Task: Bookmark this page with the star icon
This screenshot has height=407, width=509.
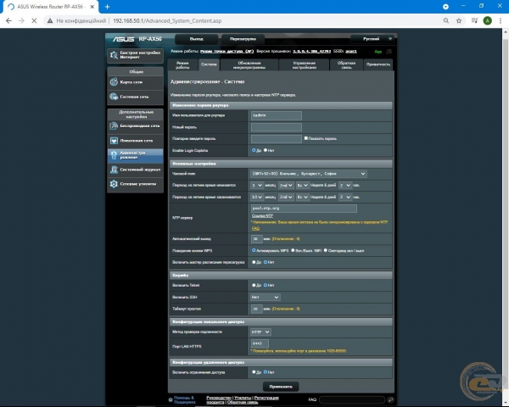Action: coord(459,20)
